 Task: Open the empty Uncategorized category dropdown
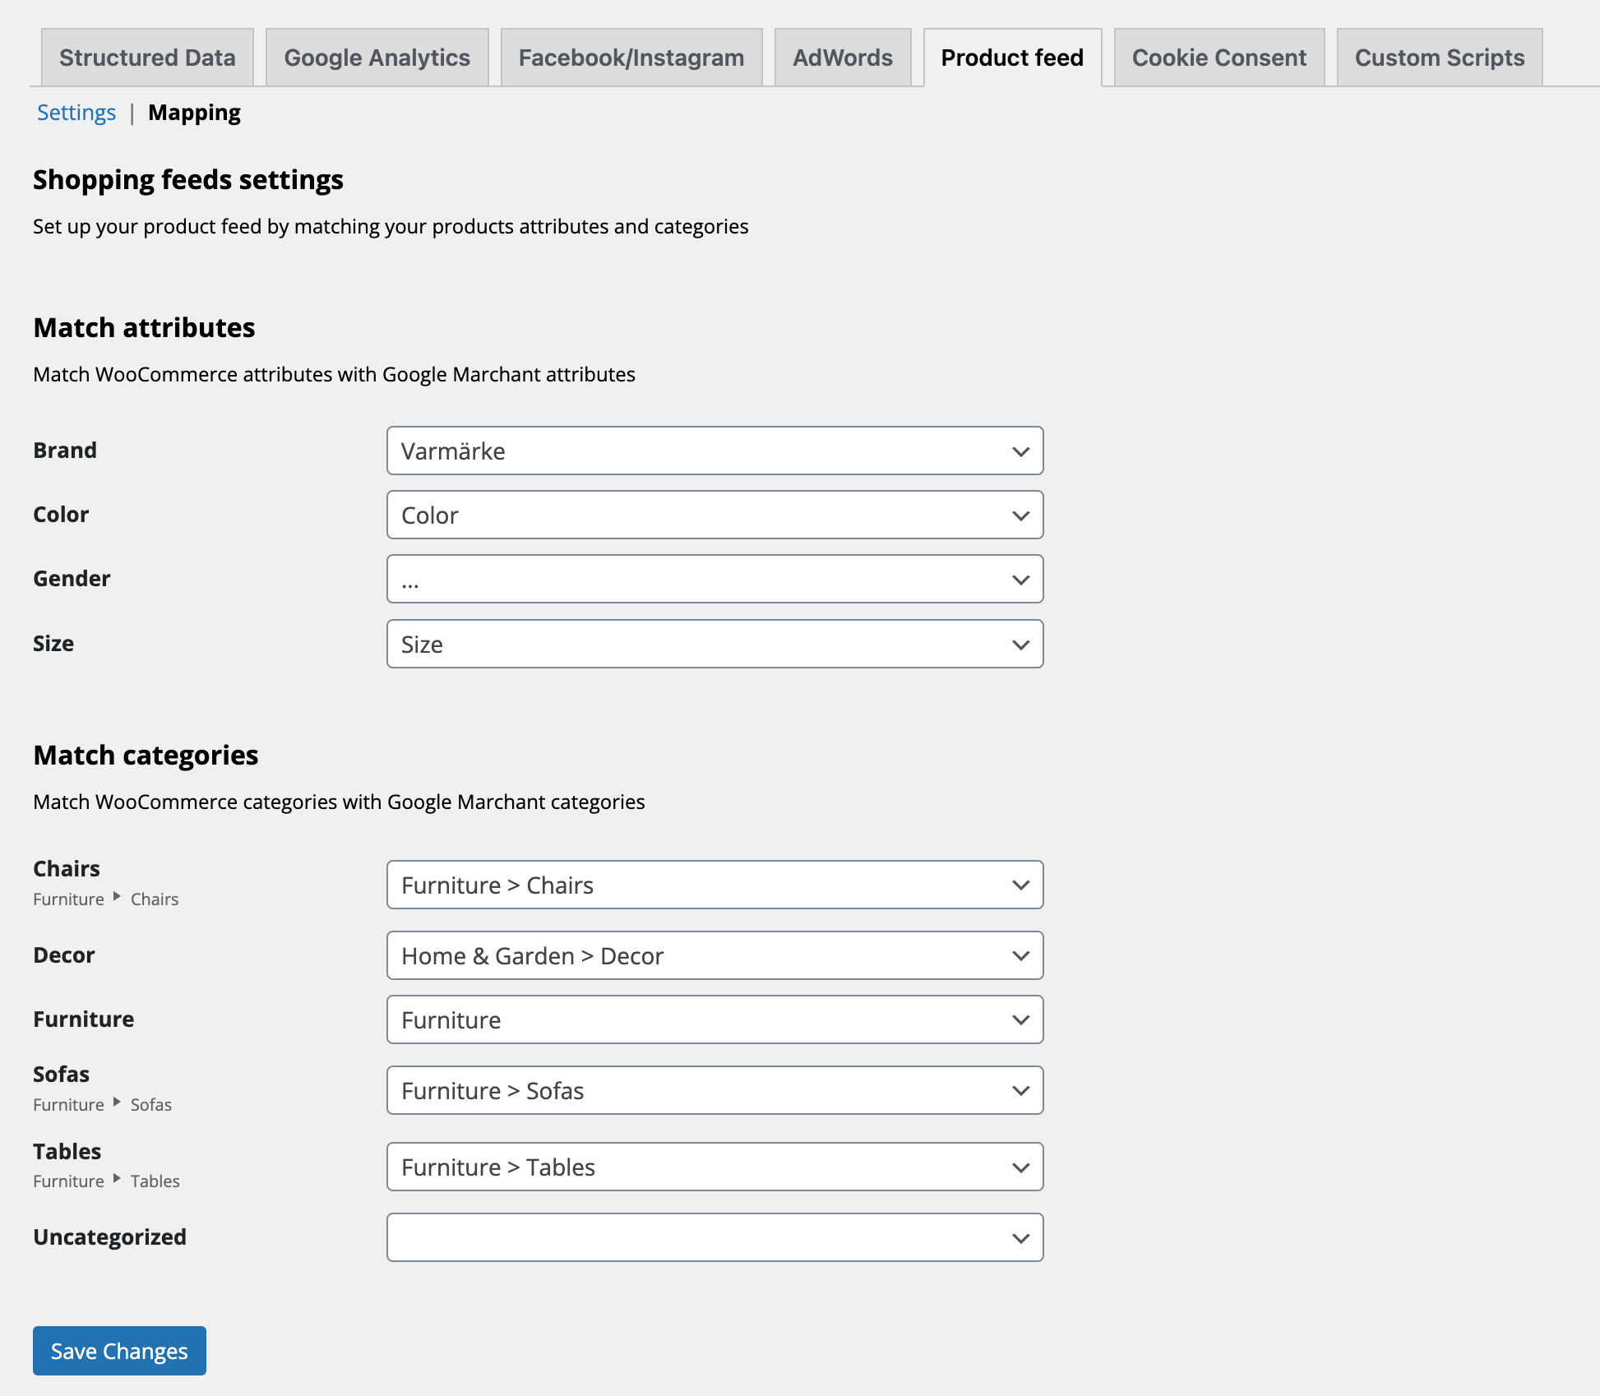(x=714, y=1237)
